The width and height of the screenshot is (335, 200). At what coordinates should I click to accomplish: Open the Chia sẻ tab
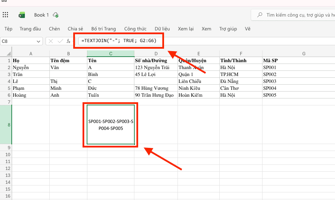tap(75, 29)
